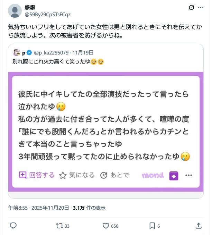
Task: Share the post via the upload icon
Action: [x=199, y=226]
